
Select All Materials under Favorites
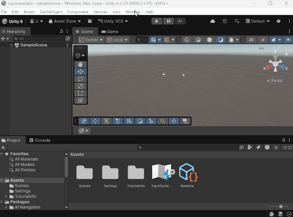[26, 159]
